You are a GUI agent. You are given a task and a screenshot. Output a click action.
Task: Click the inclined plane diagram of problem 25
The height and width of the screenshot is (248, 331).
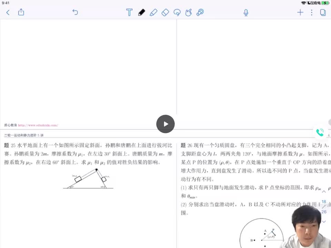[x=88, y=178]
